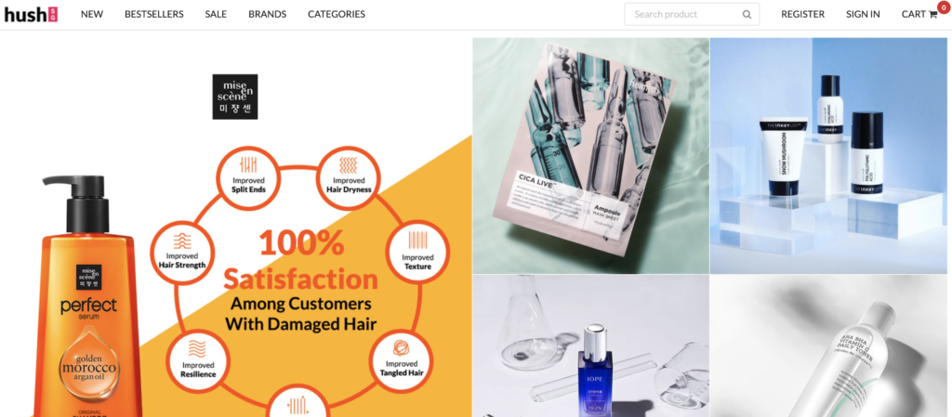
Task: Expand the CATEGORIES menu
Action: pyautogui.click(x=337, y=14)
